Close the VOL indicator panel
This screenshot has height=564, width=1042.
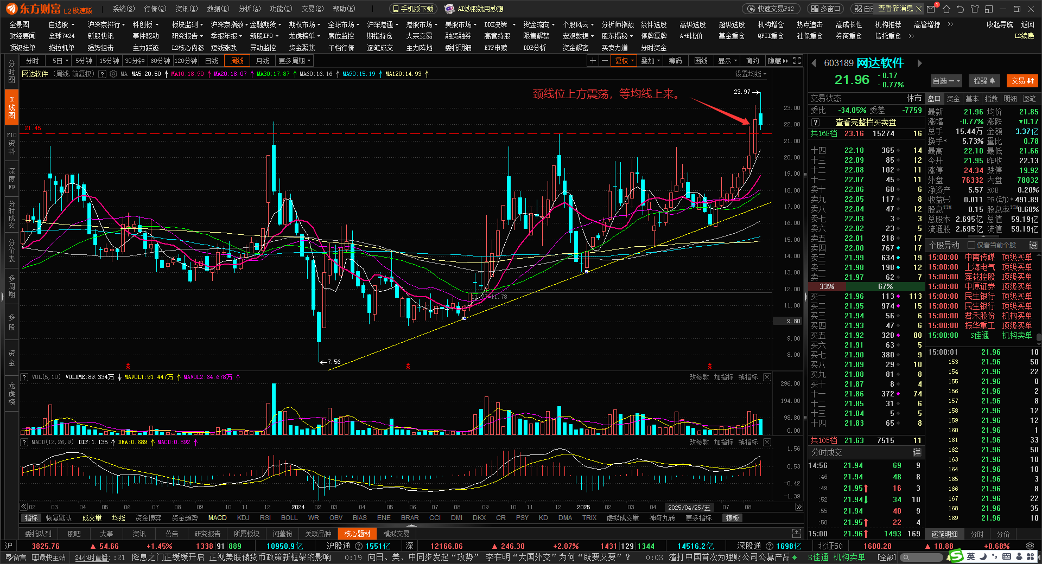click(767, 377)
